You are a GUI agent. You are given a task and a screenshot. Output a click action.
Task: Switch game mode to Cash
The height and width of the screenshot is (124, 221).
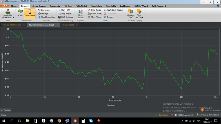20,13
